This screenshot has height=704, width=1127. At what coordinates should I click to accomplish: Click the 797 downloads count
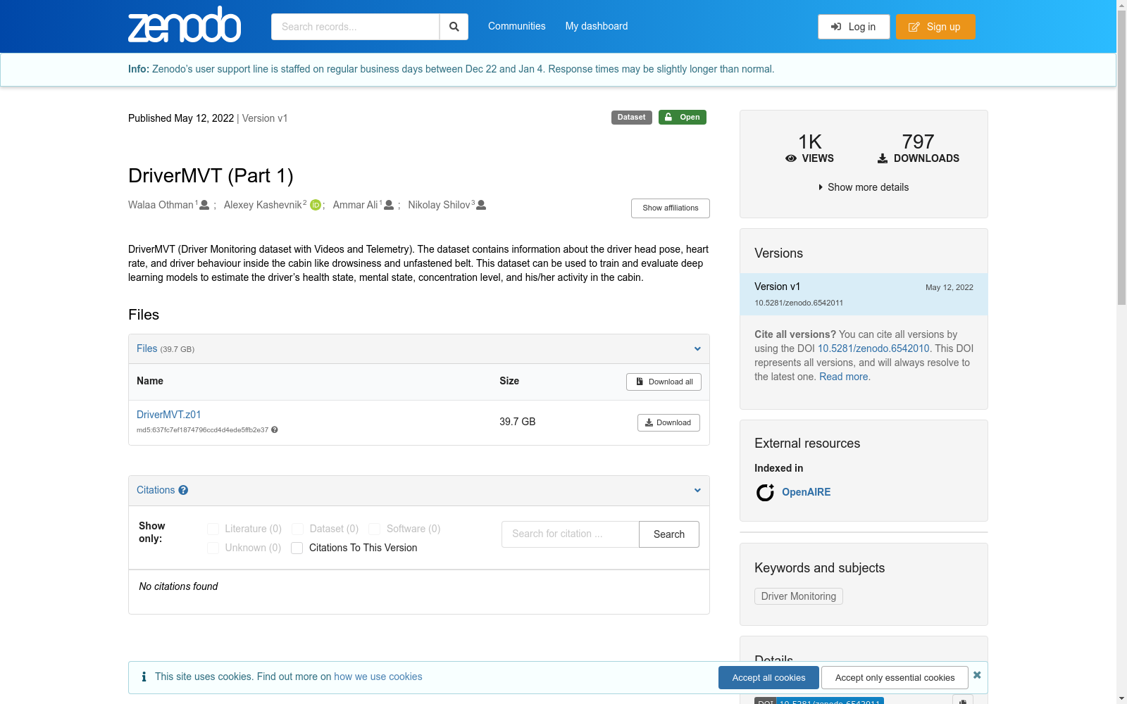[x=919, y=142]
